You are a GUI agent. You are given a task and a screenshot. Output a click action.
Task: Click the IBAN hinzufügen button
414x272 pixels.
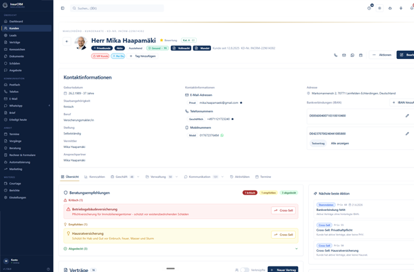point(402,102)
